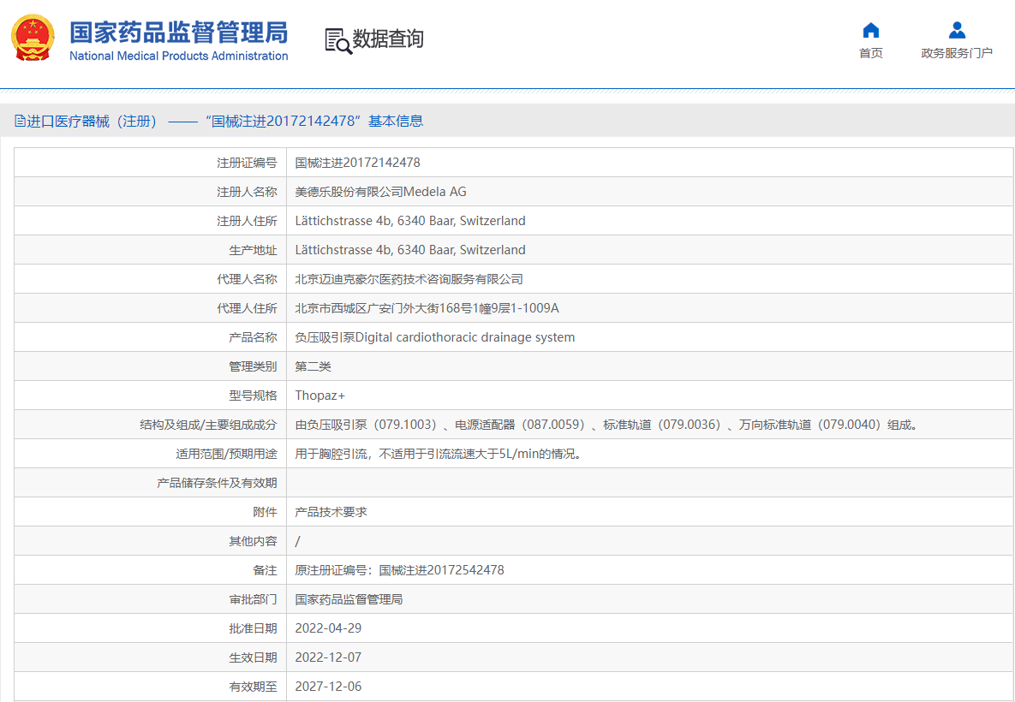This screenshot has height=702, width=1015.
Task: Click effective date 2022-12-07
Action: point(328,657)
